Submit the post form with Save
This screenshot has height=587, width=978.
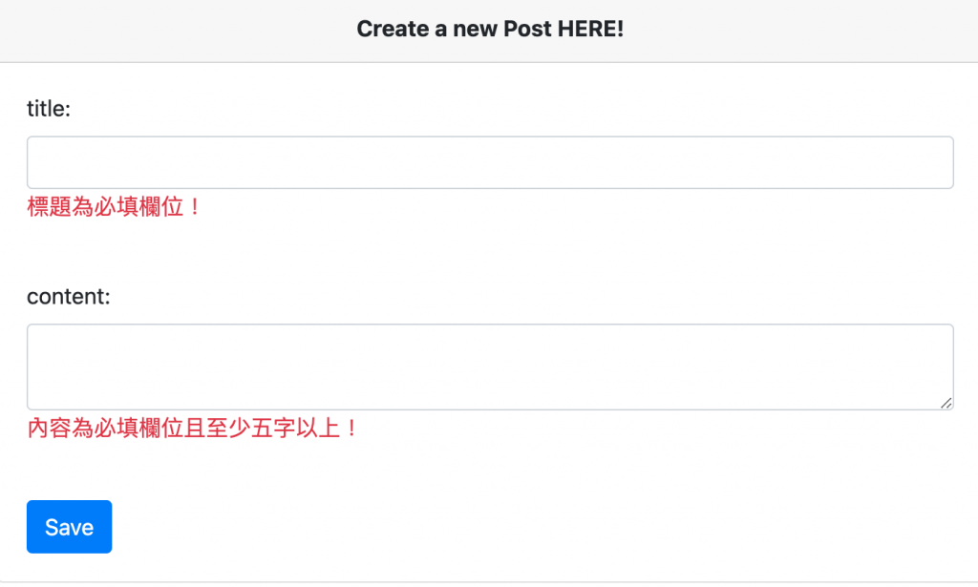point(69,527)
